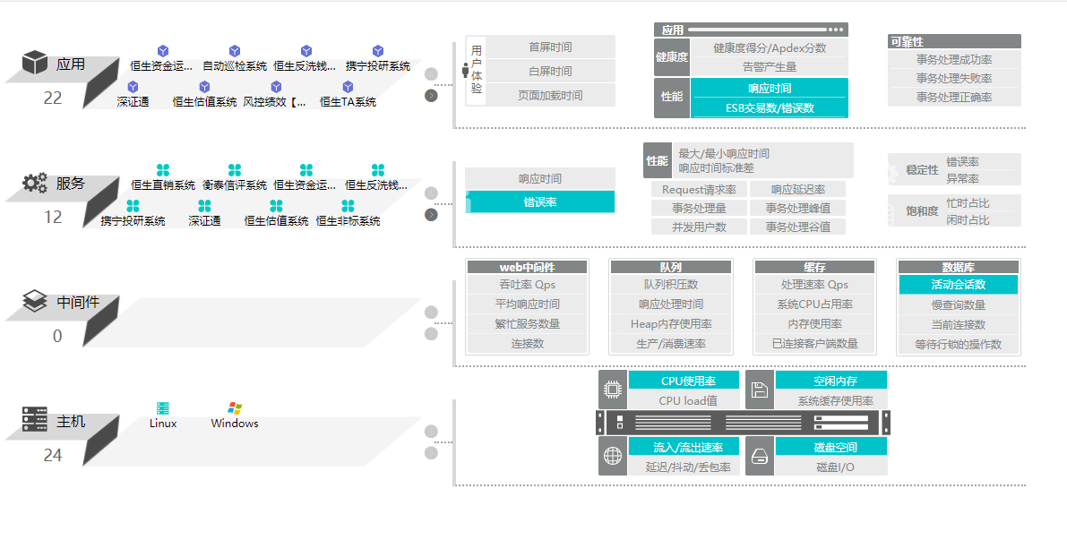
Task: Go to next page of application list
Action: (x=431, y=95)
